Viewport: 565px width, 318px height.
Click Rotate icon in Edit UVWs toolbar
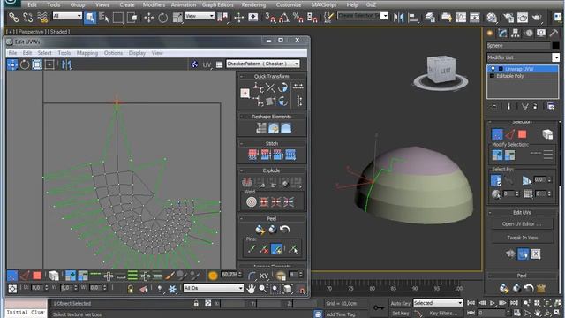pyautogui.click(x=25, y=64)
